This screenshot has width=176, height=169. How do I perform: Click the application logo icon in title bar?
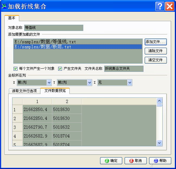pyautogui.click(x=4, y=6)
